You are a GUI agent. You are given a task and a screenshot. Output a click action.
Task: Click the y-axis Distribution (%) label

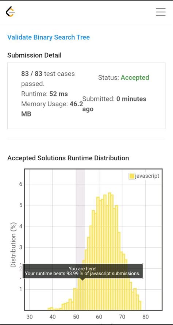(13, 250)
